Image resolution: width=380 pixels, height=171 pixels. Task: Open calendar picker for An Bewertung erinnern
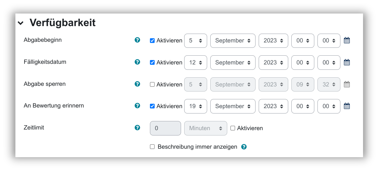tap(347, 106)
